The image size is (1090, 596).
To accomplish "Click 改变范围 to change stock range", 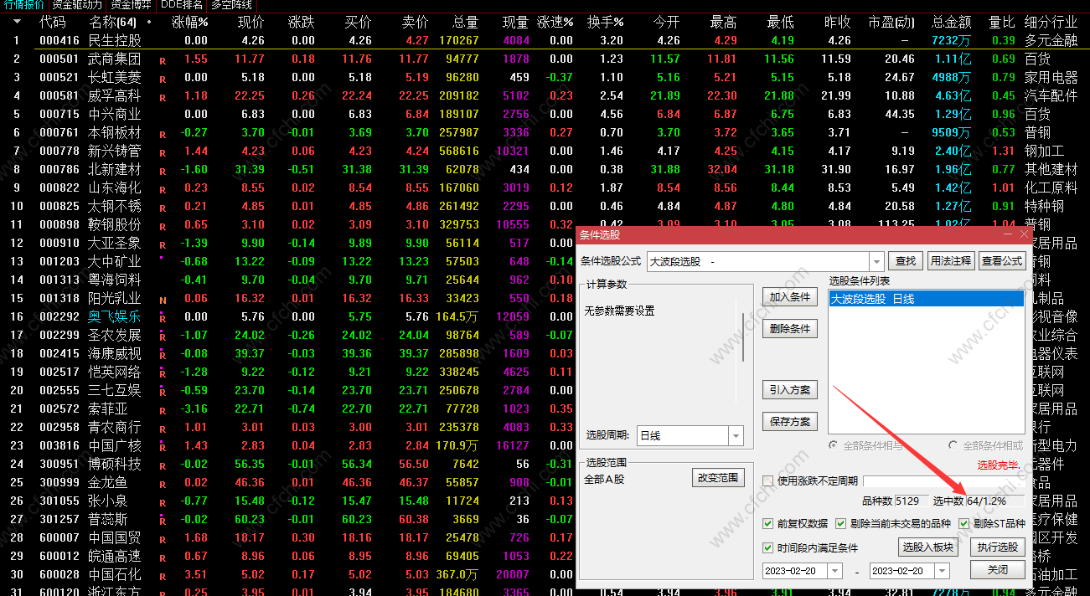I will pyautogui.click(x=719, y=478).
